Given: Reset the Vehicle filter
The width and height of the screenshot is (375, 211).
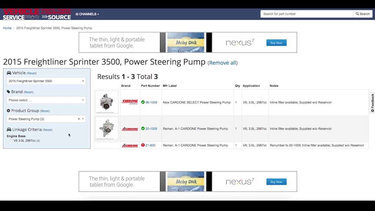Looking at the screenshot, I should (x=32, y=73).
